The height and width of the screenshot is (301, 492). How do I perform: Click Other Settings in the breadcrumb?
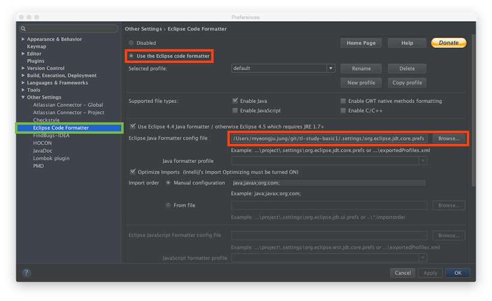[143, 29]
